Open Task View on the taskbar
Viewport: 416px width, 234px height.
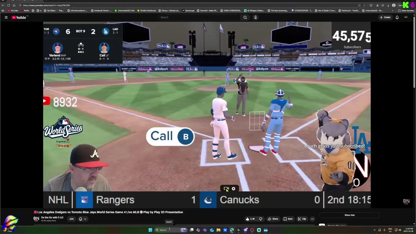point(191,230)
